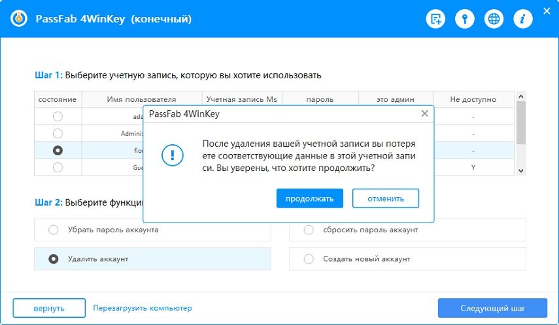Viewport: 559px width, 325px height.
Task: Click the account table scroll down arrow
Action: (521, 171)
